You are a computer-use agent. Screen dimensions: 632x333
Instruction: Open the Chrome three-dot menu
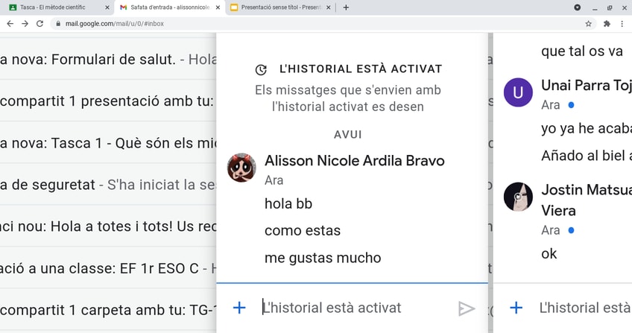coord(622,24)
